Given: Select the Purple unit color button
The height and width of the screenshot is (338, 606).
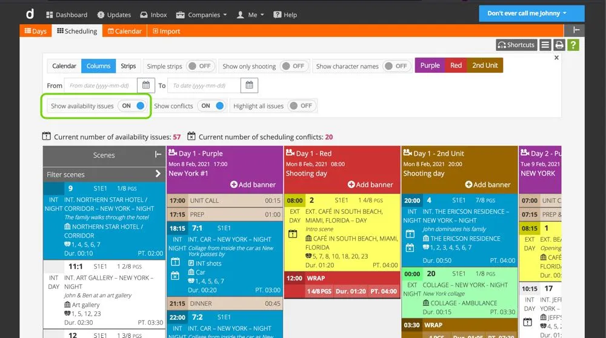Looking at the screenshot, I should point(430,65).
